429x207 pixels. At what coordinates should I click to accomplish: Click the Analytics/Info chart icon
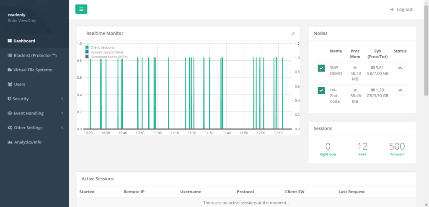[x=10, y=142]
